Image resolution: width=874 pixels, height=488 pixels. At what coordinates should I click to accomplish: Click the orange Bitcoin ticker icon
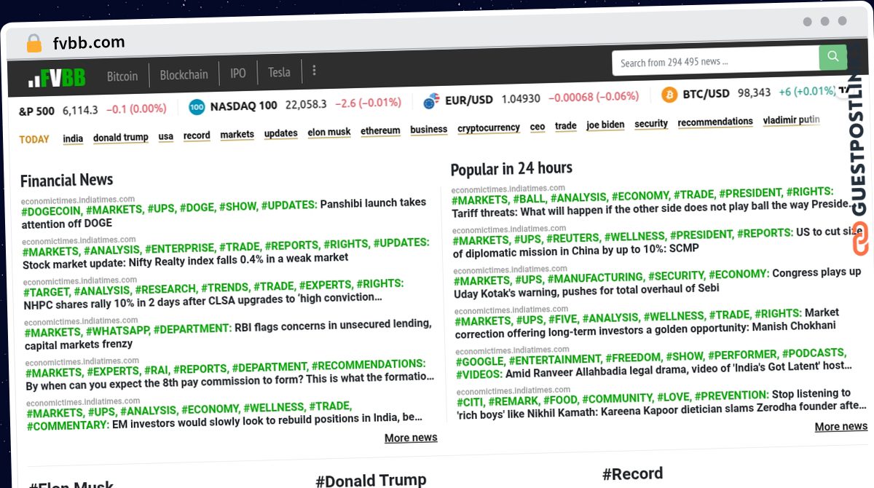tap(669, 94)
